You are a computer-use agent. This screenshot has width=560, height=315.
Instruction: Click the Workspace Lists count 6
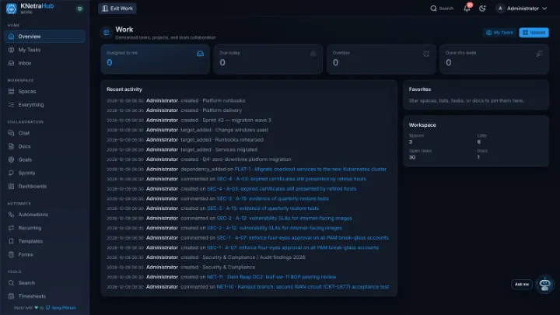coord(479,142)
